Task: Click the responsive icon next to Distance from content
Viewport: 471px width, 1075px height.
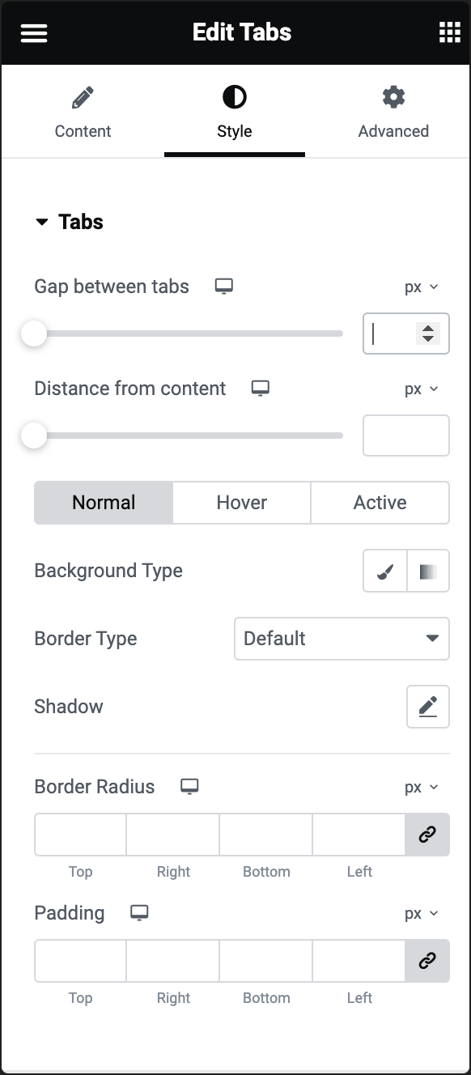Action: [x=260, y=388]
